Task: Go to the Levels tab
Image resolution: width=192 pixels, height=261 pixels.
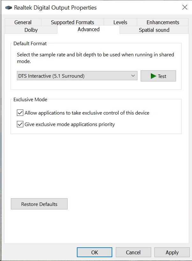Action: [x=120, y=22]
